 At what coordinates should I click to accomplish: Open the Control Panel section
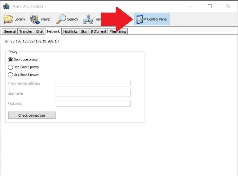152,19
